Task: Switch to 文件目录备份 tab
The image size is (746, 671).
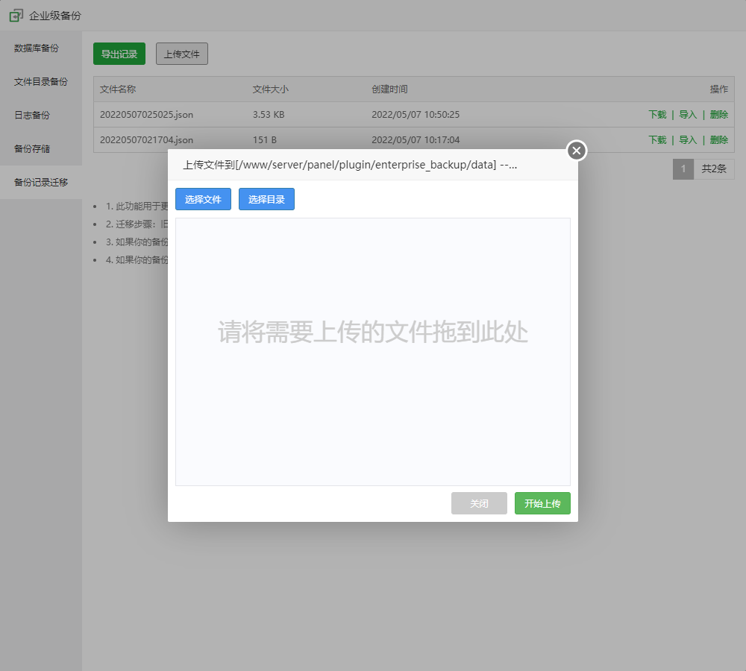Action: tap(41, 82)
